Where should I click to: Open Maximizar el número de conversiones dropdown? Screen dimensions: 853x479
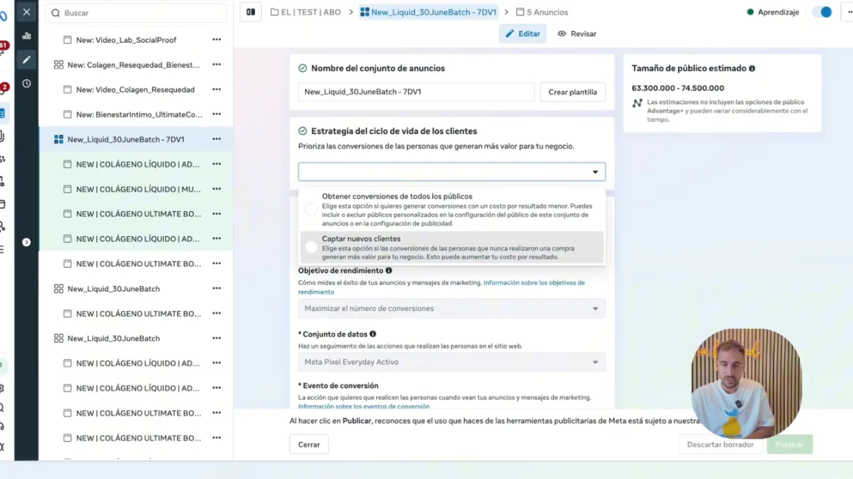point(452,308)
